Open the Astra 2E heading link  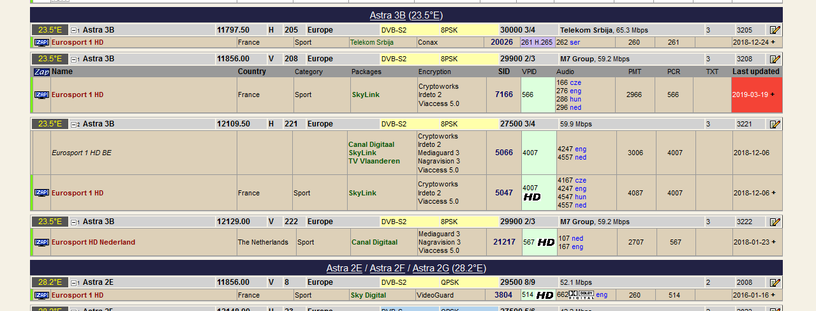pos(344,268)
